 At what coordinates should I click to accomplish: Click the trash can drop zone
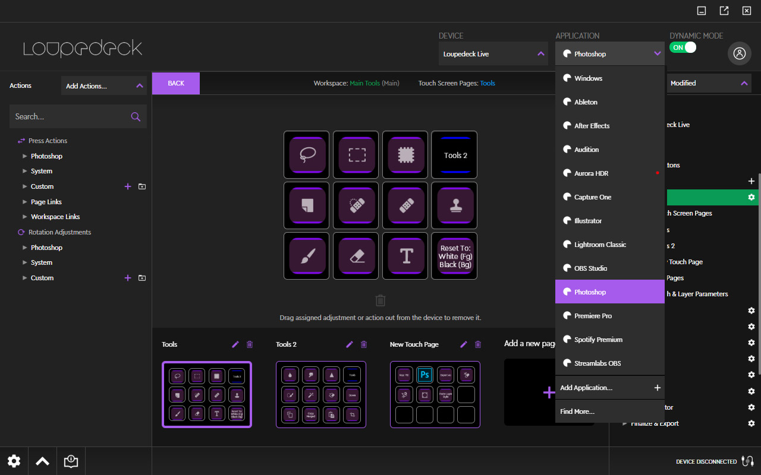(380, 300)
